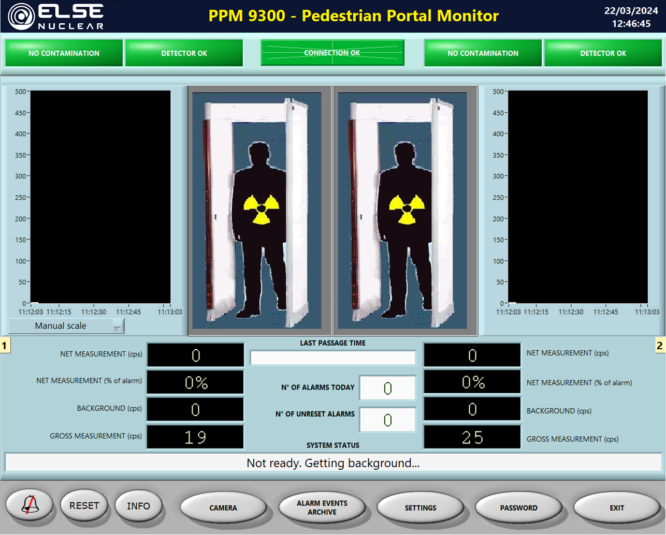666x535 pixels.
Task: Click the Last Passage Time field
Action: tap(332, 358)
